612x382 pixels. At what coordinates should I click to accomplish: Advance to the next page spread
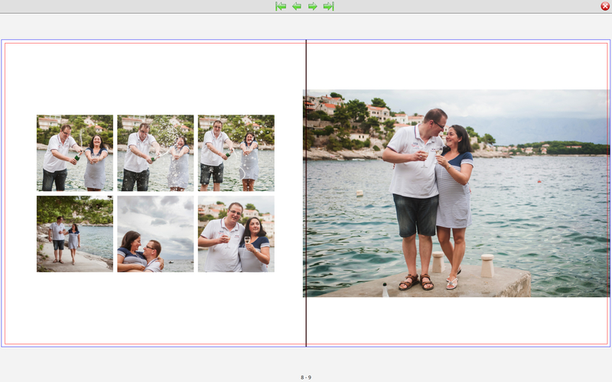(313, 6)
